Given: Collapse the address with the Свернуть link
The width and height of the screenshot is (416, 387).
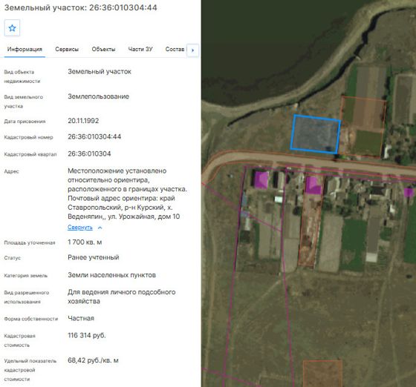Looking at the screenshot, I should (80, 228).
